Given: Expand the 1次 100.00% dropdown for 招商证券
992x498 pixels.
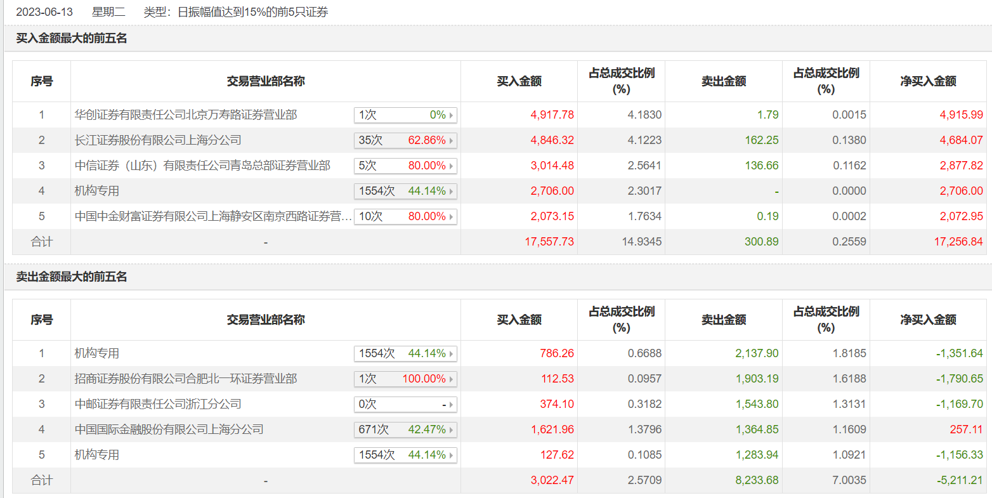Looking at the screenshot, I should coord(405,379).
